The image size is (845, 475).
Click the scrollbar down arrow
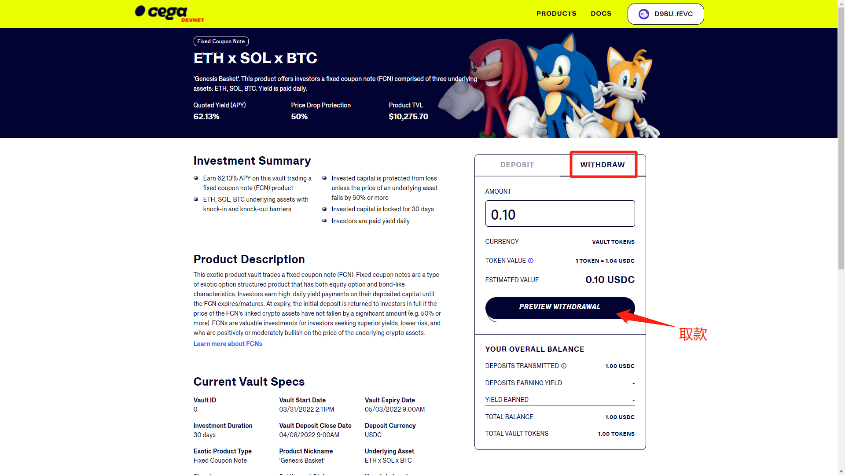tap(841, 471)
